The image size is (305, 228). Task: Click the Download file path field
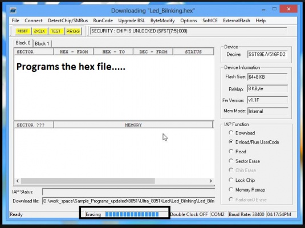[129, 201]
